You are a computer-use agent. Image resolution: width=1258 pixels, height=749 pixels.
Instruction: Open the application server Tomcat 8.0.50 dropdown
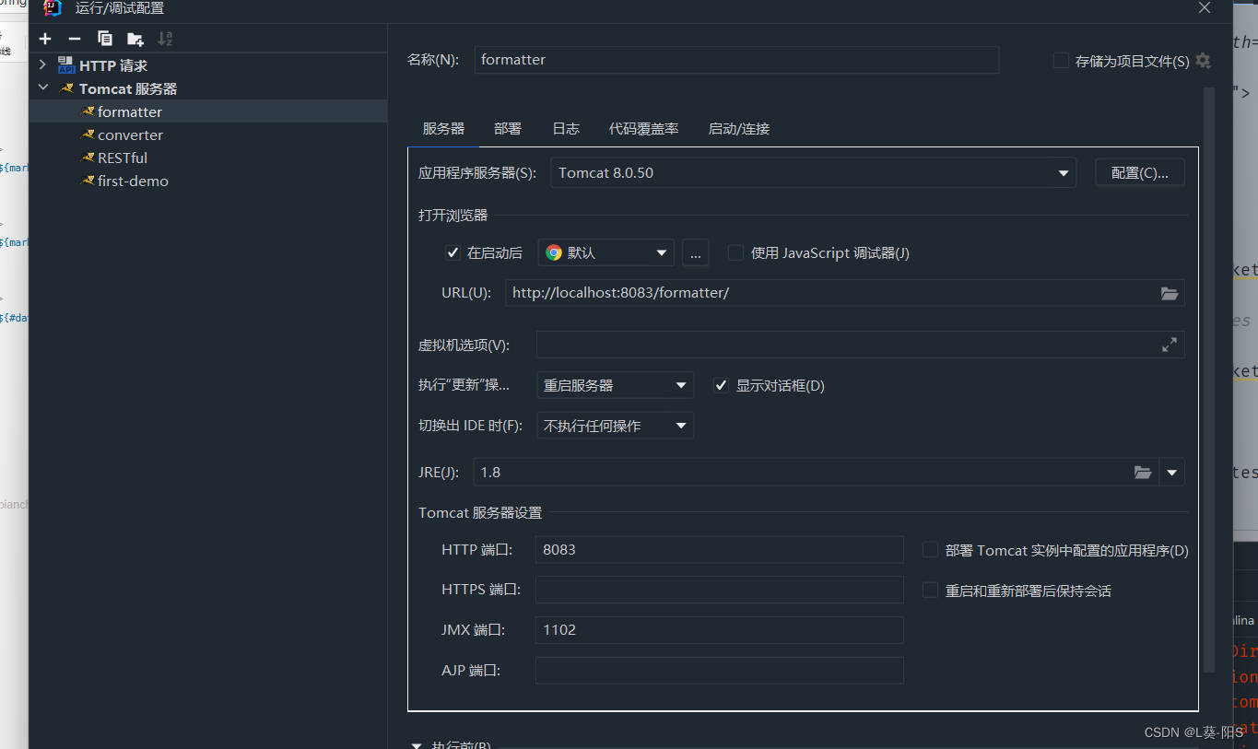pyautogui.click(x=813, y=172)
